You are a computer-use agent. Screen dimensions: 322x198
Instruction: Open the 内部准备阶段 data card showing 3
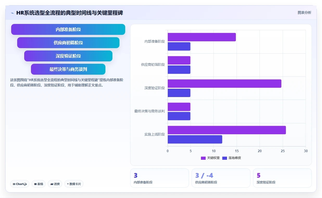point(160,178)
